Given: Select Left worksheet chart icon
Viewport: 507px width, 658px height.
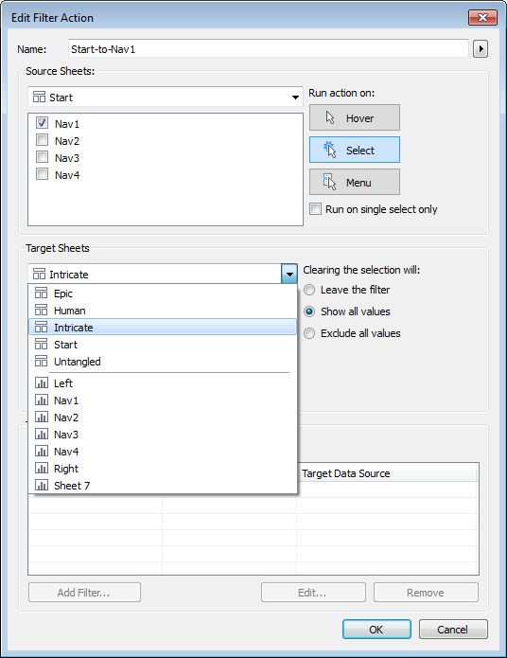Looking at the screenshot, I should point(41,382).
